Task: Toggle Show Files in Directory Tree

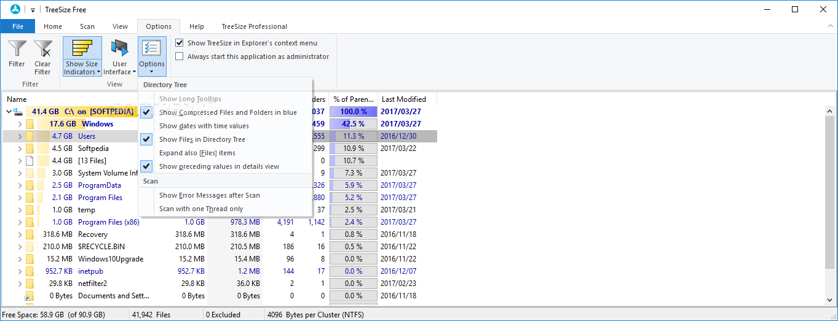Action: coord(226,139)
